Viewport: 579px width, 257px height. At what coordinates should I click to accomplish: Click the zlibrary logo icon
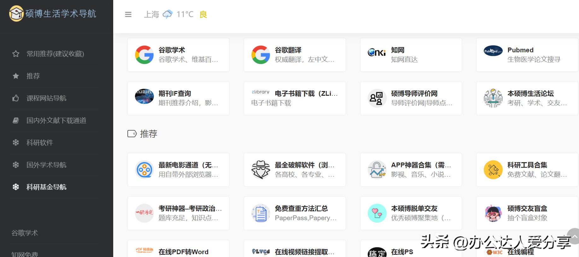[261, 92]
